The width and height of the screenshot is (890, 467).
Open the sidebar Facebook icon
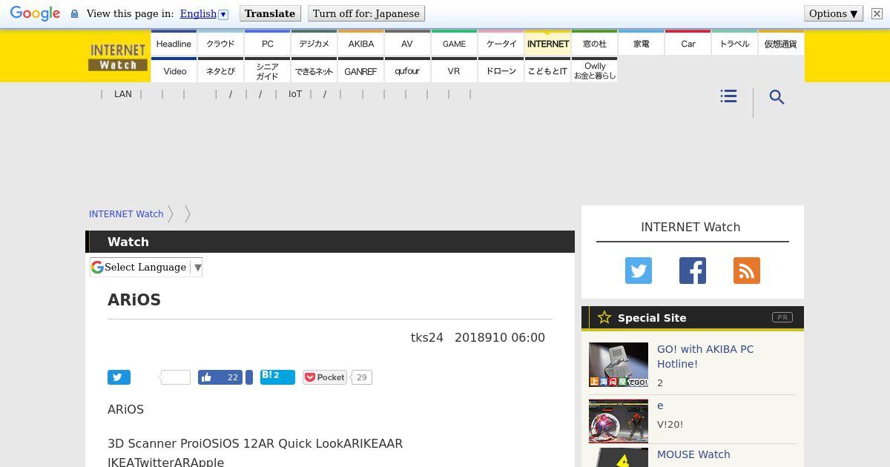click(693, 271)
